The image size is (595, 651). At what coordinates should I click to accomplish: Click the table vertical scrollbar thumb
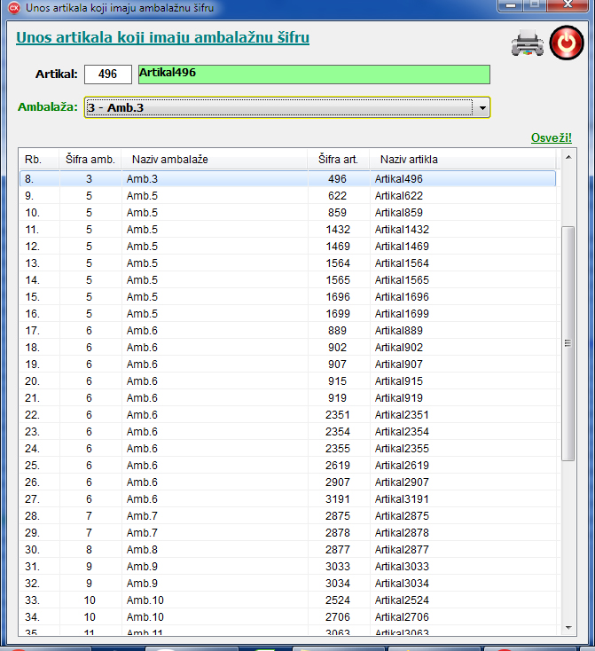(x=568, y=343)
